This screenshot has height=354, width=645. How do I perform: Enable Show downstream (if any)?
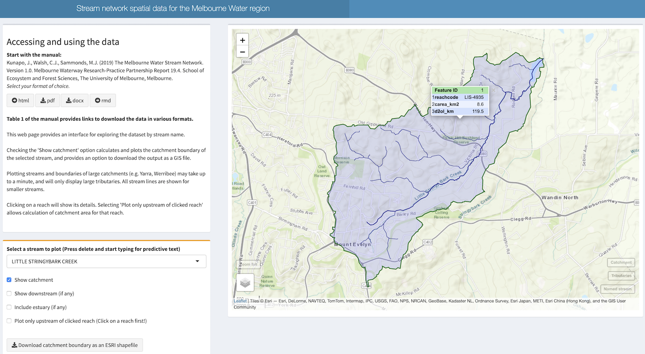coord(9,293)
